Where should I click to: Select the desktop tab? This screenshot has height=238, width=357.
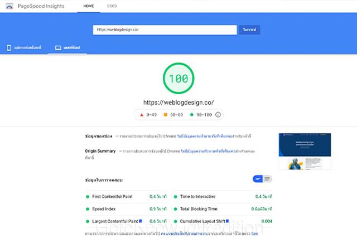point(67,47)
